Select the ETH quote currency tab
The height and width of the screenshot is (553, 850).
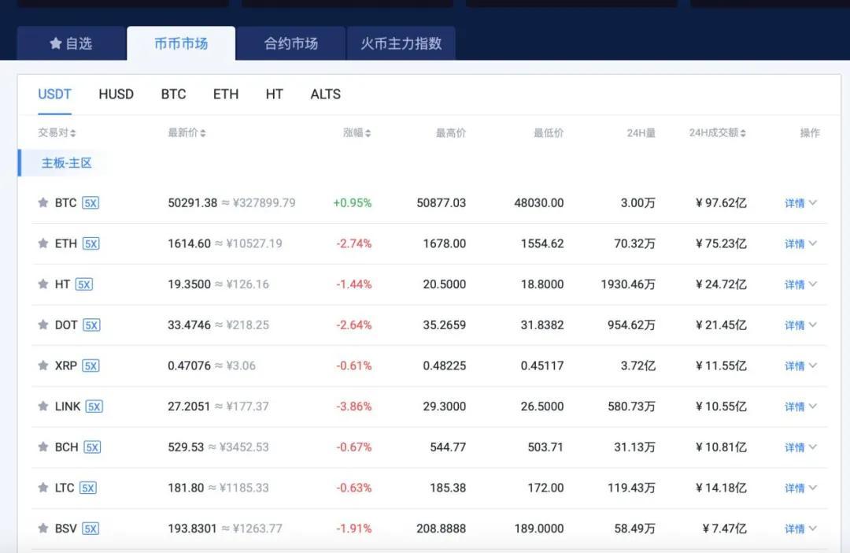coord(226,95)
